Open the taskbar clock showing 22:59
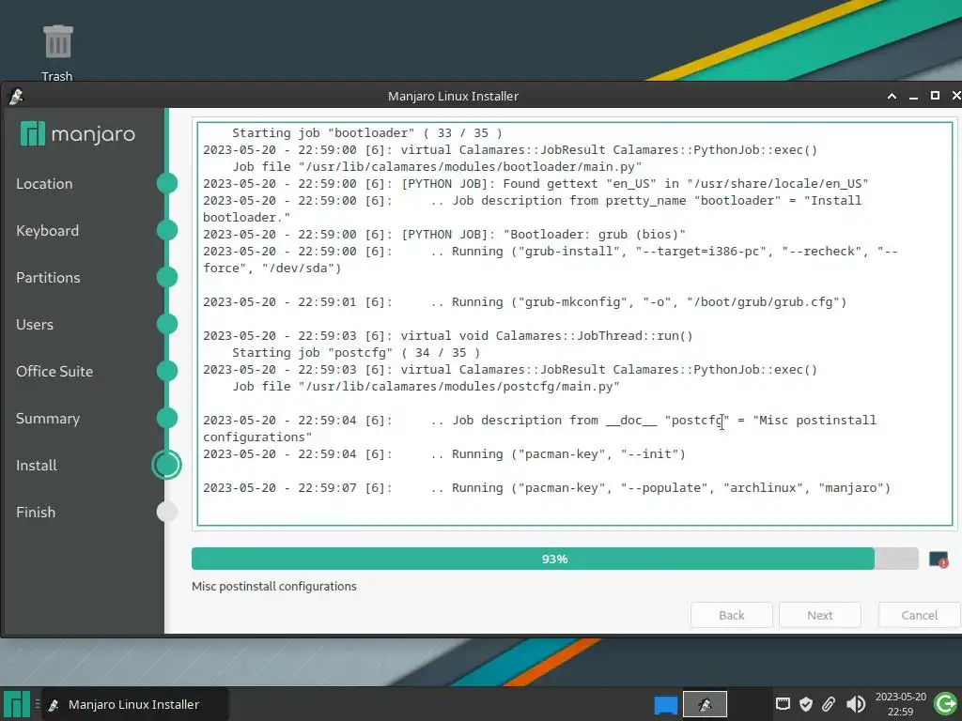The width and height of the screenshot is (962, 721). 900,704
